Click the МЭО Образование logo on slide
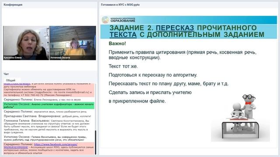Viewport: 280px width, 157px height. [119, 20]
